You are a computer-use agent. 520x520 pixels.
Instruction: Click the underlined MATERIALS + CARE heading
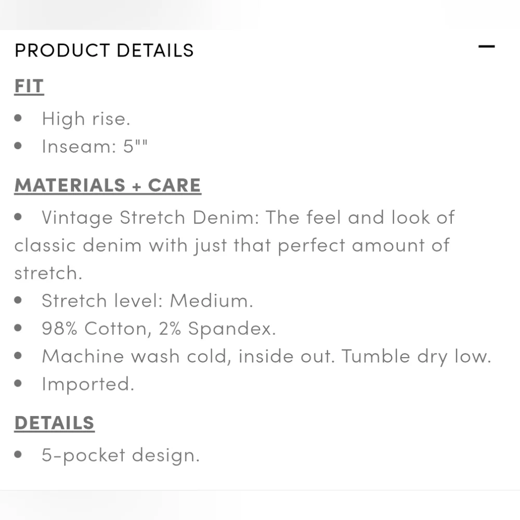point(108,185)
